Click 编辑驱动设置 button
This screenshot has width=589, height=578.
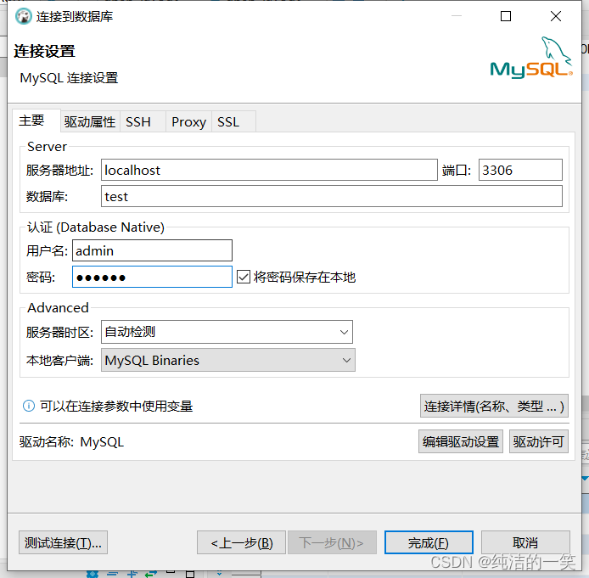click(x=461, y=441)
